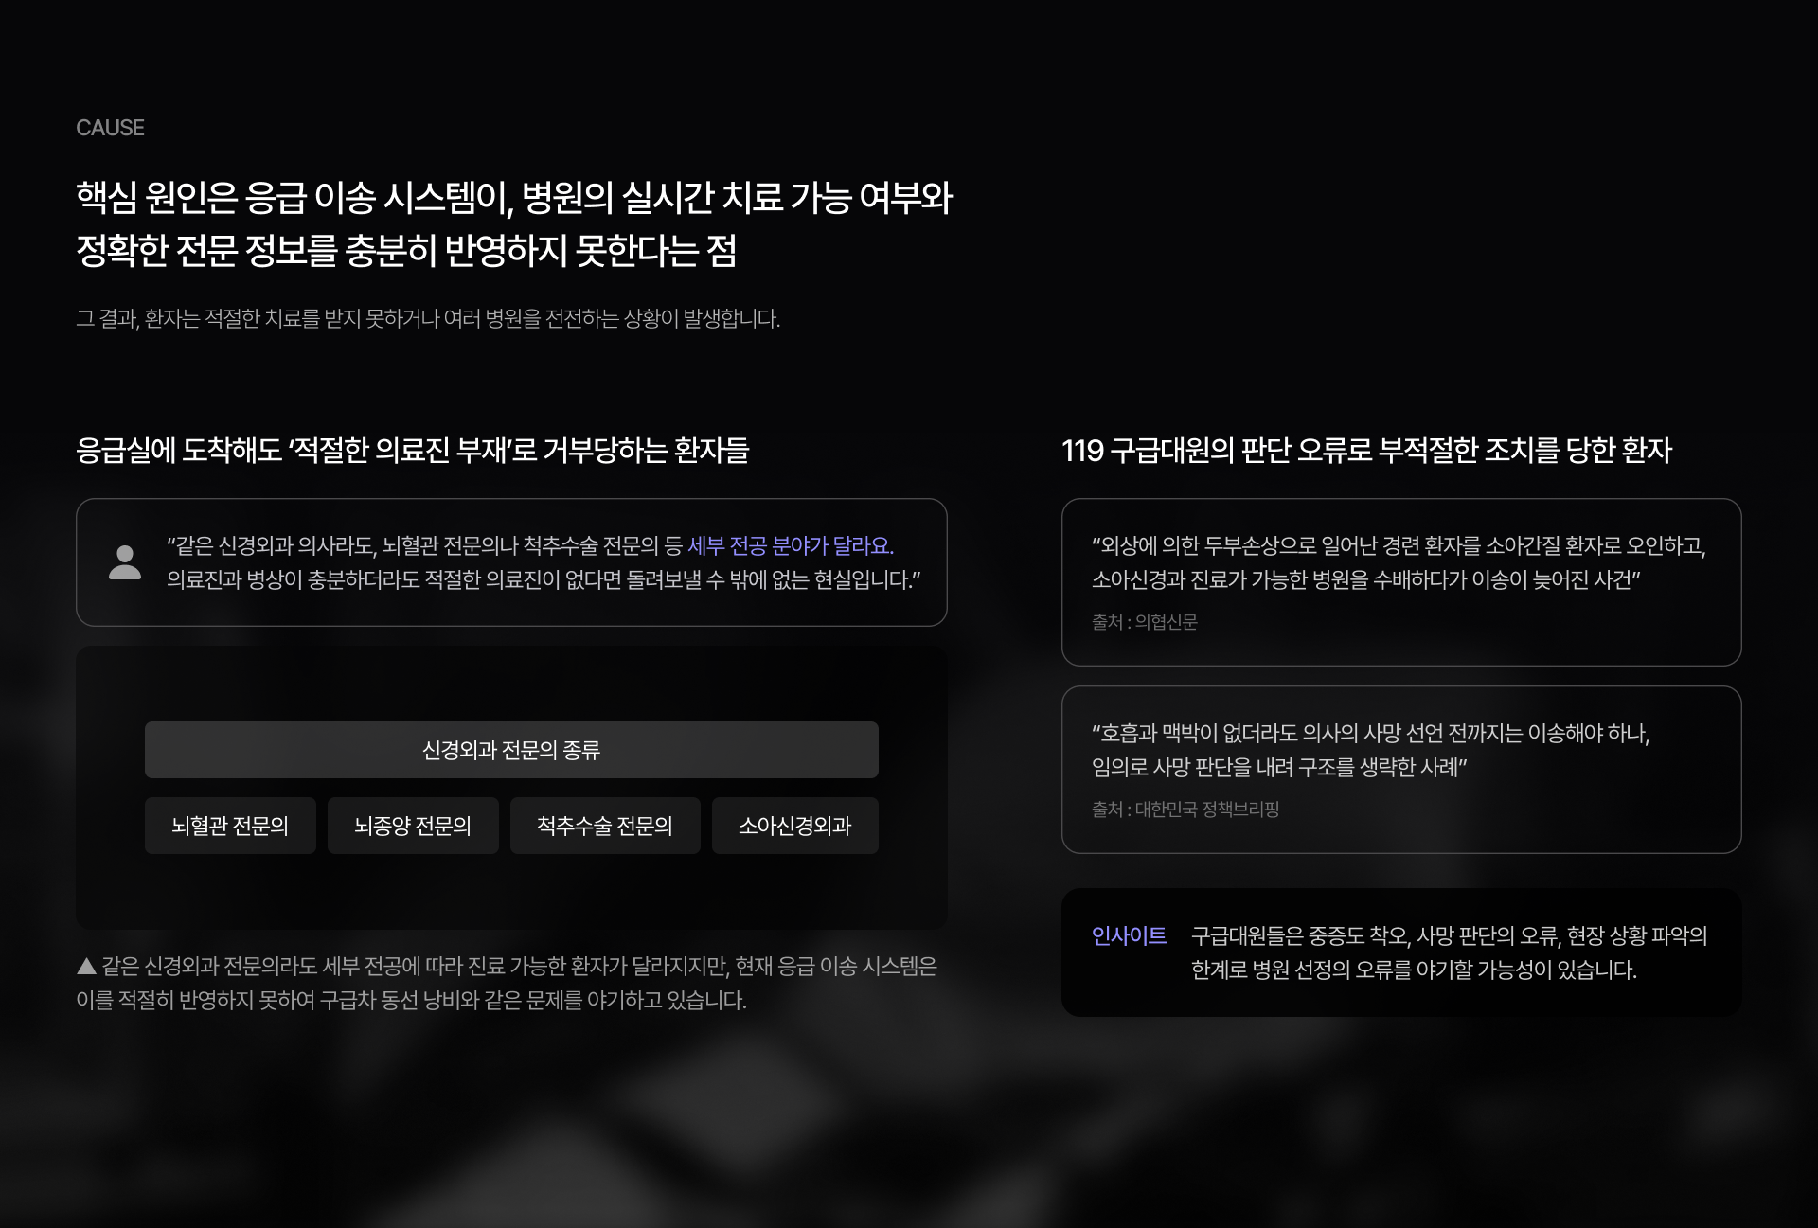Click the purple 인사이트 label

1129,935
